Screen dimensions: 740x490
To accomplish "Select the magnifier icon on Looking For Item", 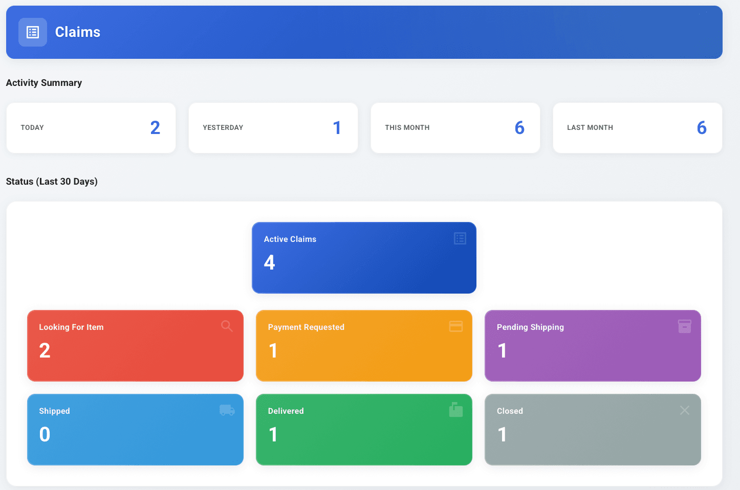I will click(227, 326).
